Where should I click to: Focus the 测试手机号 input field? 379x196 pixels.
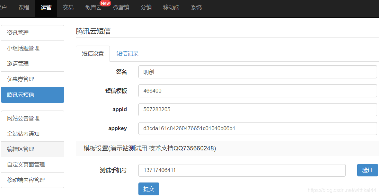click(242, 170)
